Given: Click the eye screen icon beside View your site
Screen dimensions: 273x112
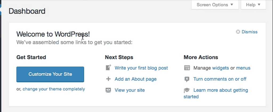Looking at the screenshot, I should click(x=108, y=90).
